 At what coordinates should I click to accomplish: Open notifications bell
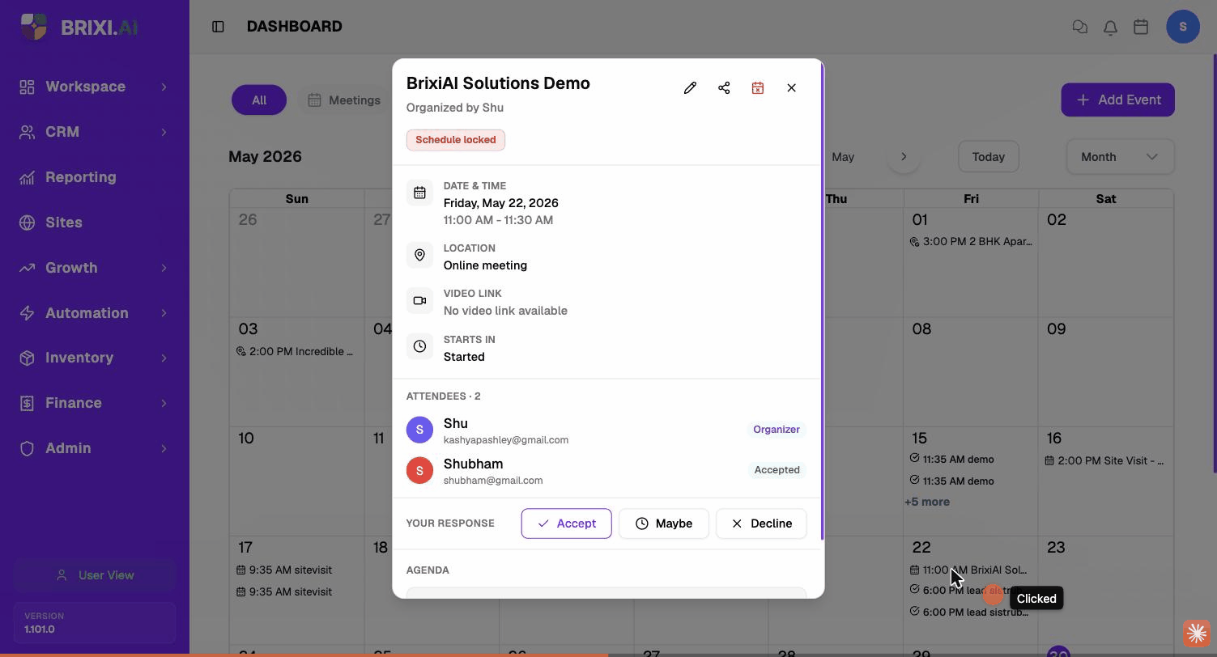click(x=1110, y=27)
